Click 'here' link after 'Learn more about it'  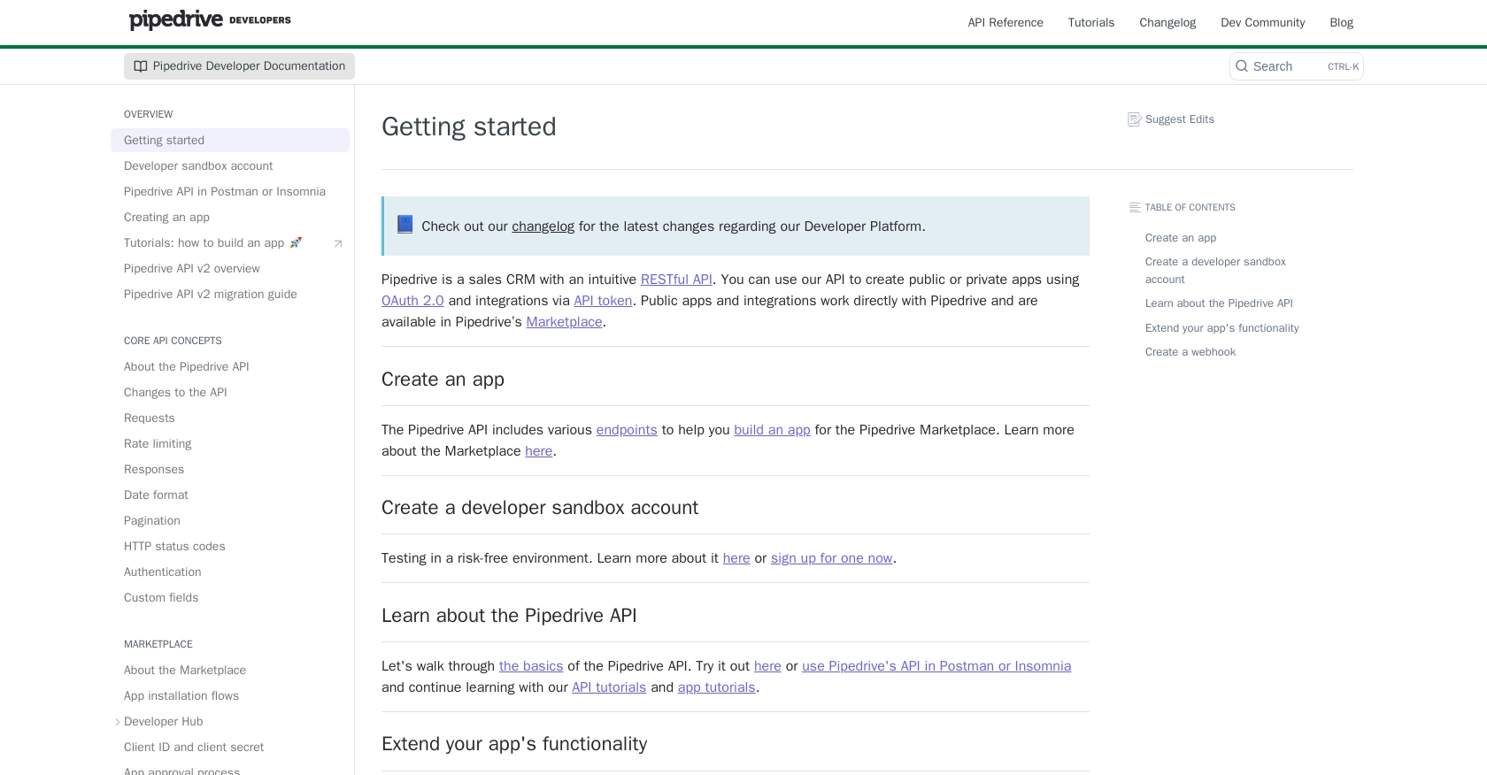(736, 558)
